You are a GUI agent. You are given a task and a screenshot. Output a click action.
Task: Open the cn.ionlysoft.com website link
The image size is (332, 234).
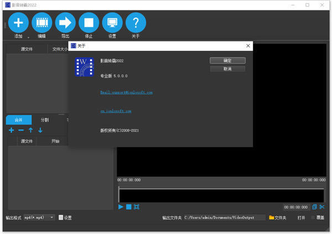(116, 111)
